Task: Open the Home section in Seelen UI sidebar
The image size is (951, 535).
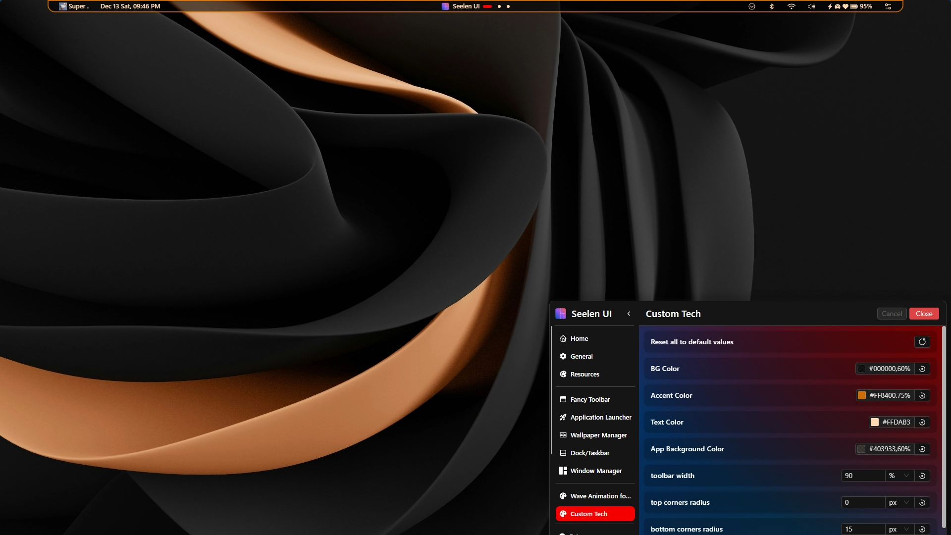Action: click(x=580, y=338)
